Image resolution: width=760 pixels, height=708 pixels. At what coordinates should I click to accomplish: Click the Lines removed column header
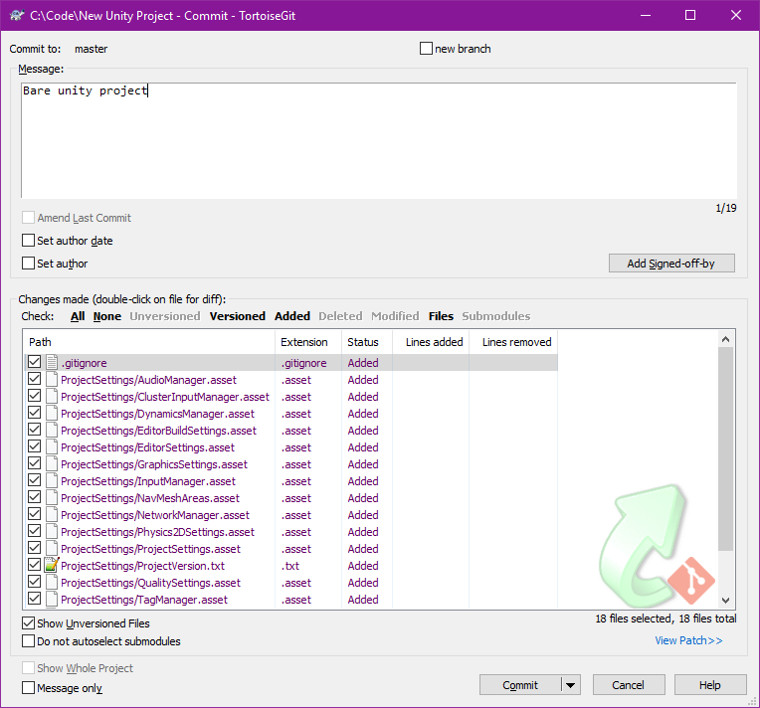[513, 342]
